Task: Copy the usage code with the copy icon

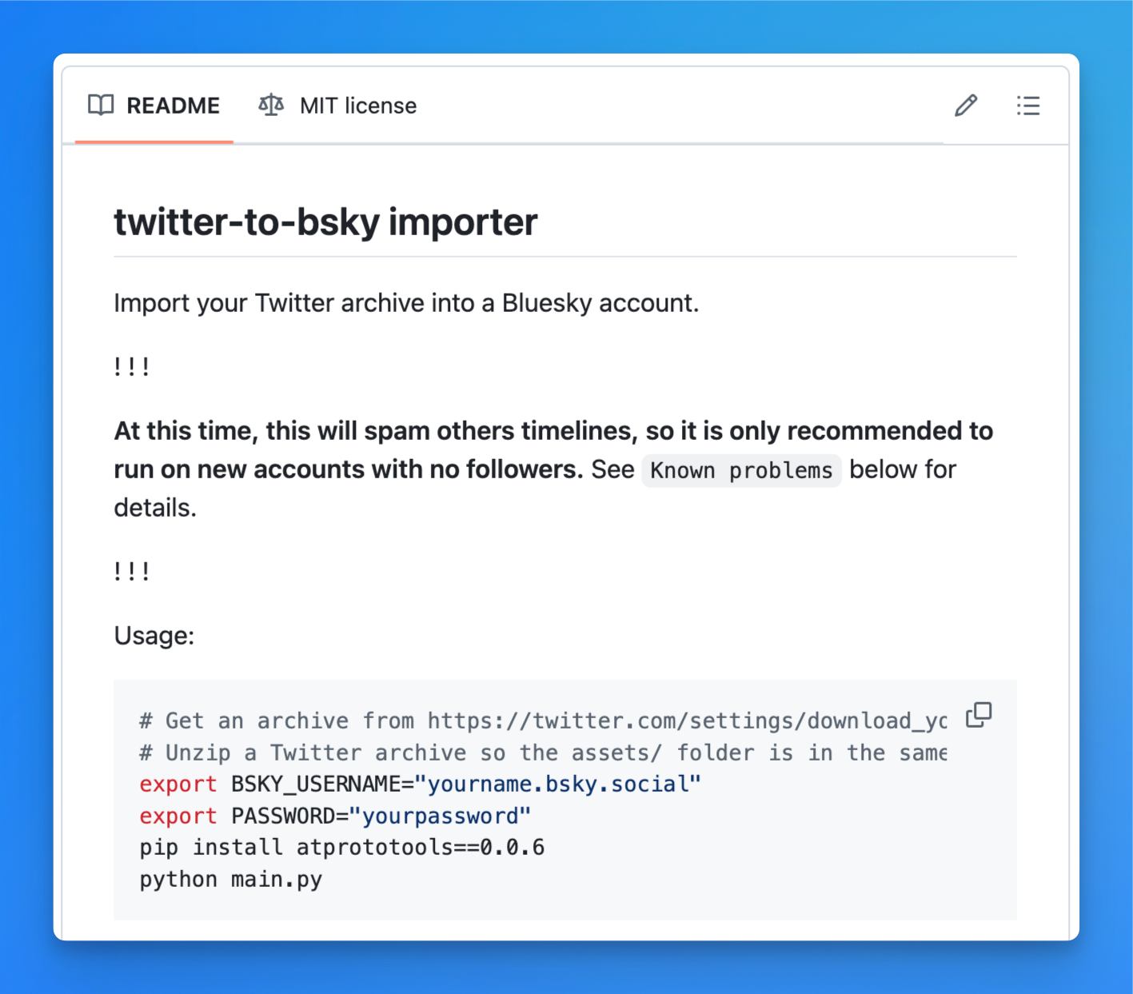Action: (979, 714)
